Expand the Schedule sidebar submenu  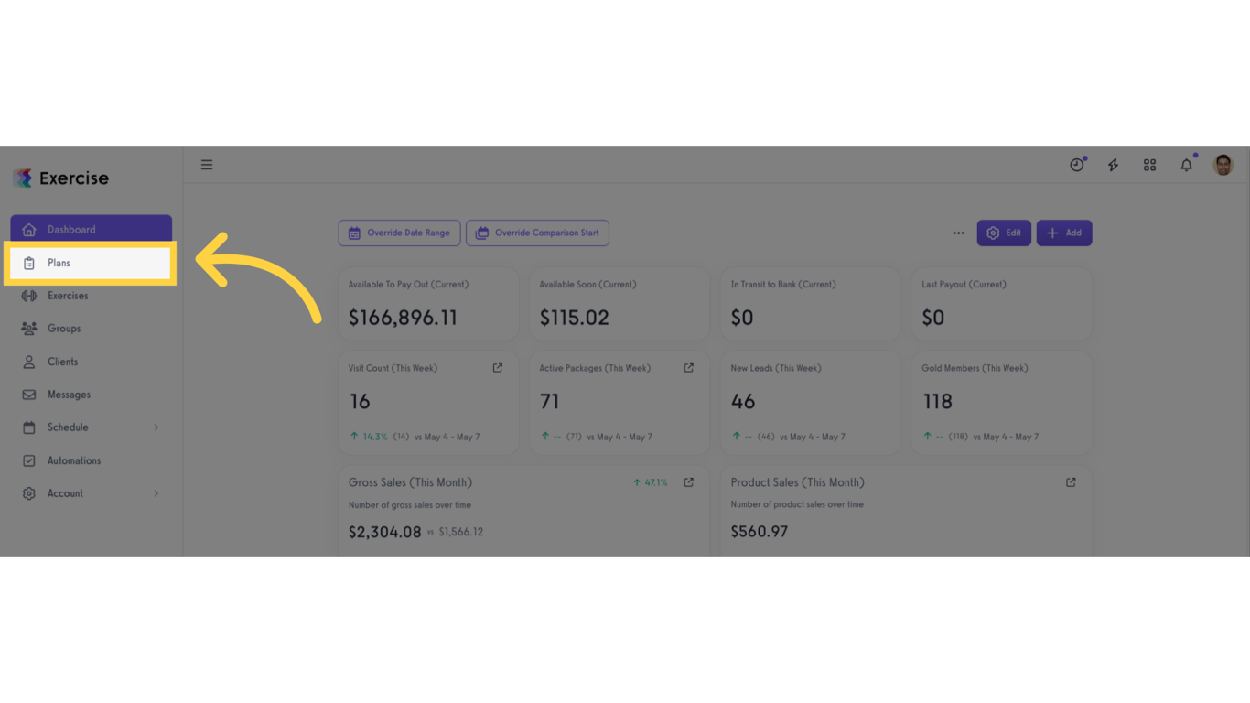pos(156,427)
